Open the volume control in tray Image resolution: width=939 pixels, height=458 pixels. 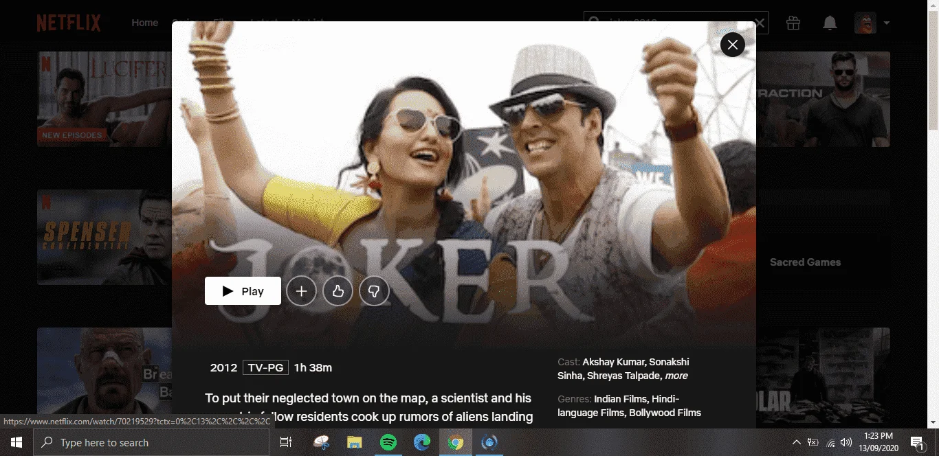847,443
